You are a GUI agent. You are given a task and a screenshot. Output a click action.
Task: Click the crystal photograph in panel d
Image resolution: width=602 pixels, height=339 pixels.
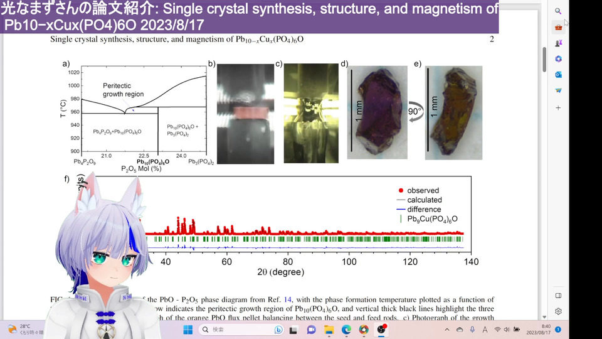[377, 112]
